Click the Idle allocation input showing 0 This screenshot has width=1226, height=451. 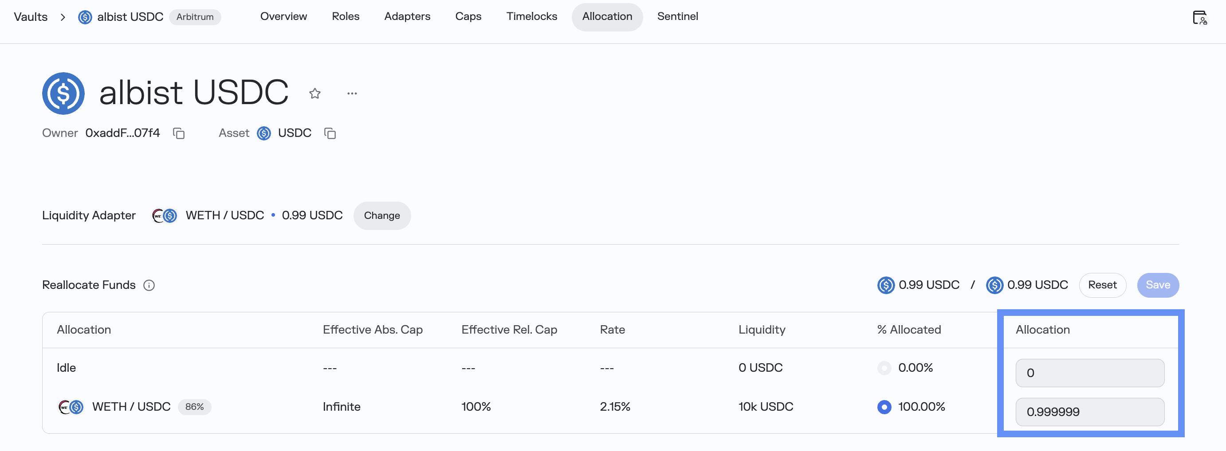coord(1089,373)
